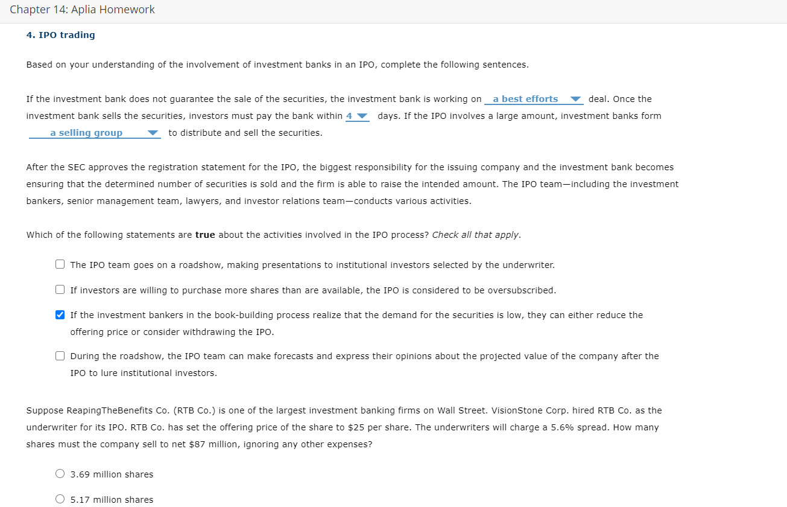Click the underlined "a selling group" answer text

pos(87,132)
